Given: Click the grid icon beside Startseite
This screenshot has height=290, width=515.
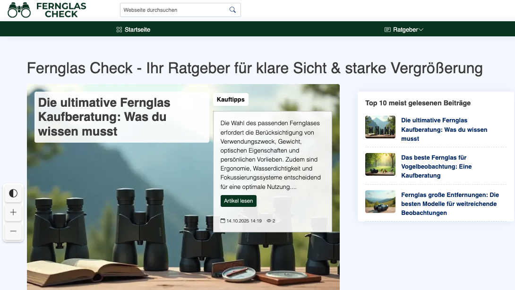Looking at the screenshot, I should 119,29.
